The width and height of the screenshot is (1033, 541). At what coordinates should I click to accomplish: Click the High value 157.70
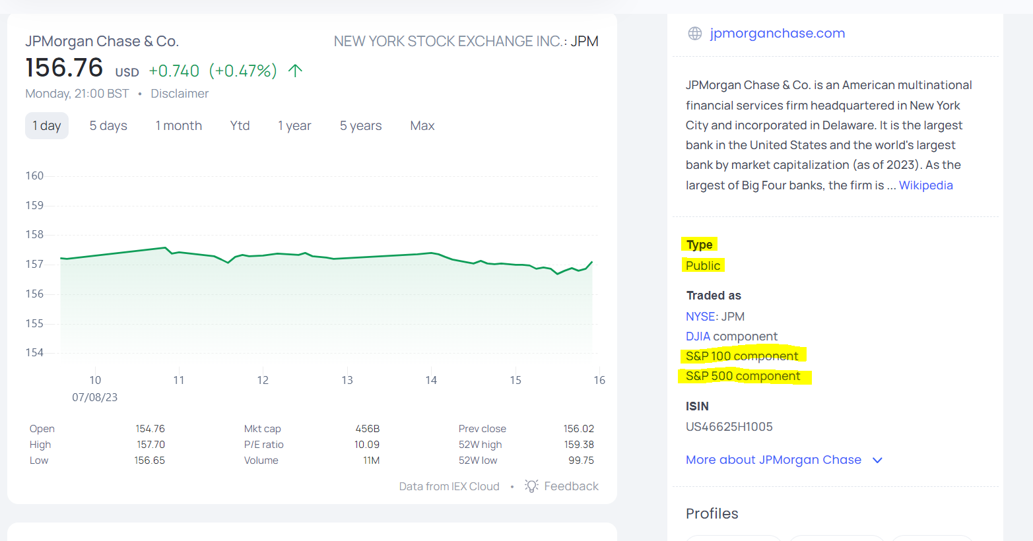pyautogui.click(x=151, y=445)
